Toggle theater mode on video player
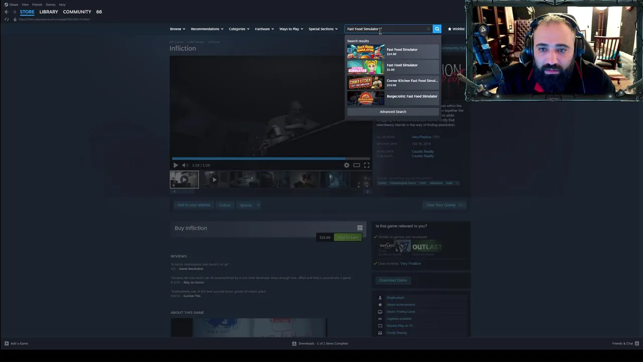This screenshot has width=643, height=362. pos(356,165)
